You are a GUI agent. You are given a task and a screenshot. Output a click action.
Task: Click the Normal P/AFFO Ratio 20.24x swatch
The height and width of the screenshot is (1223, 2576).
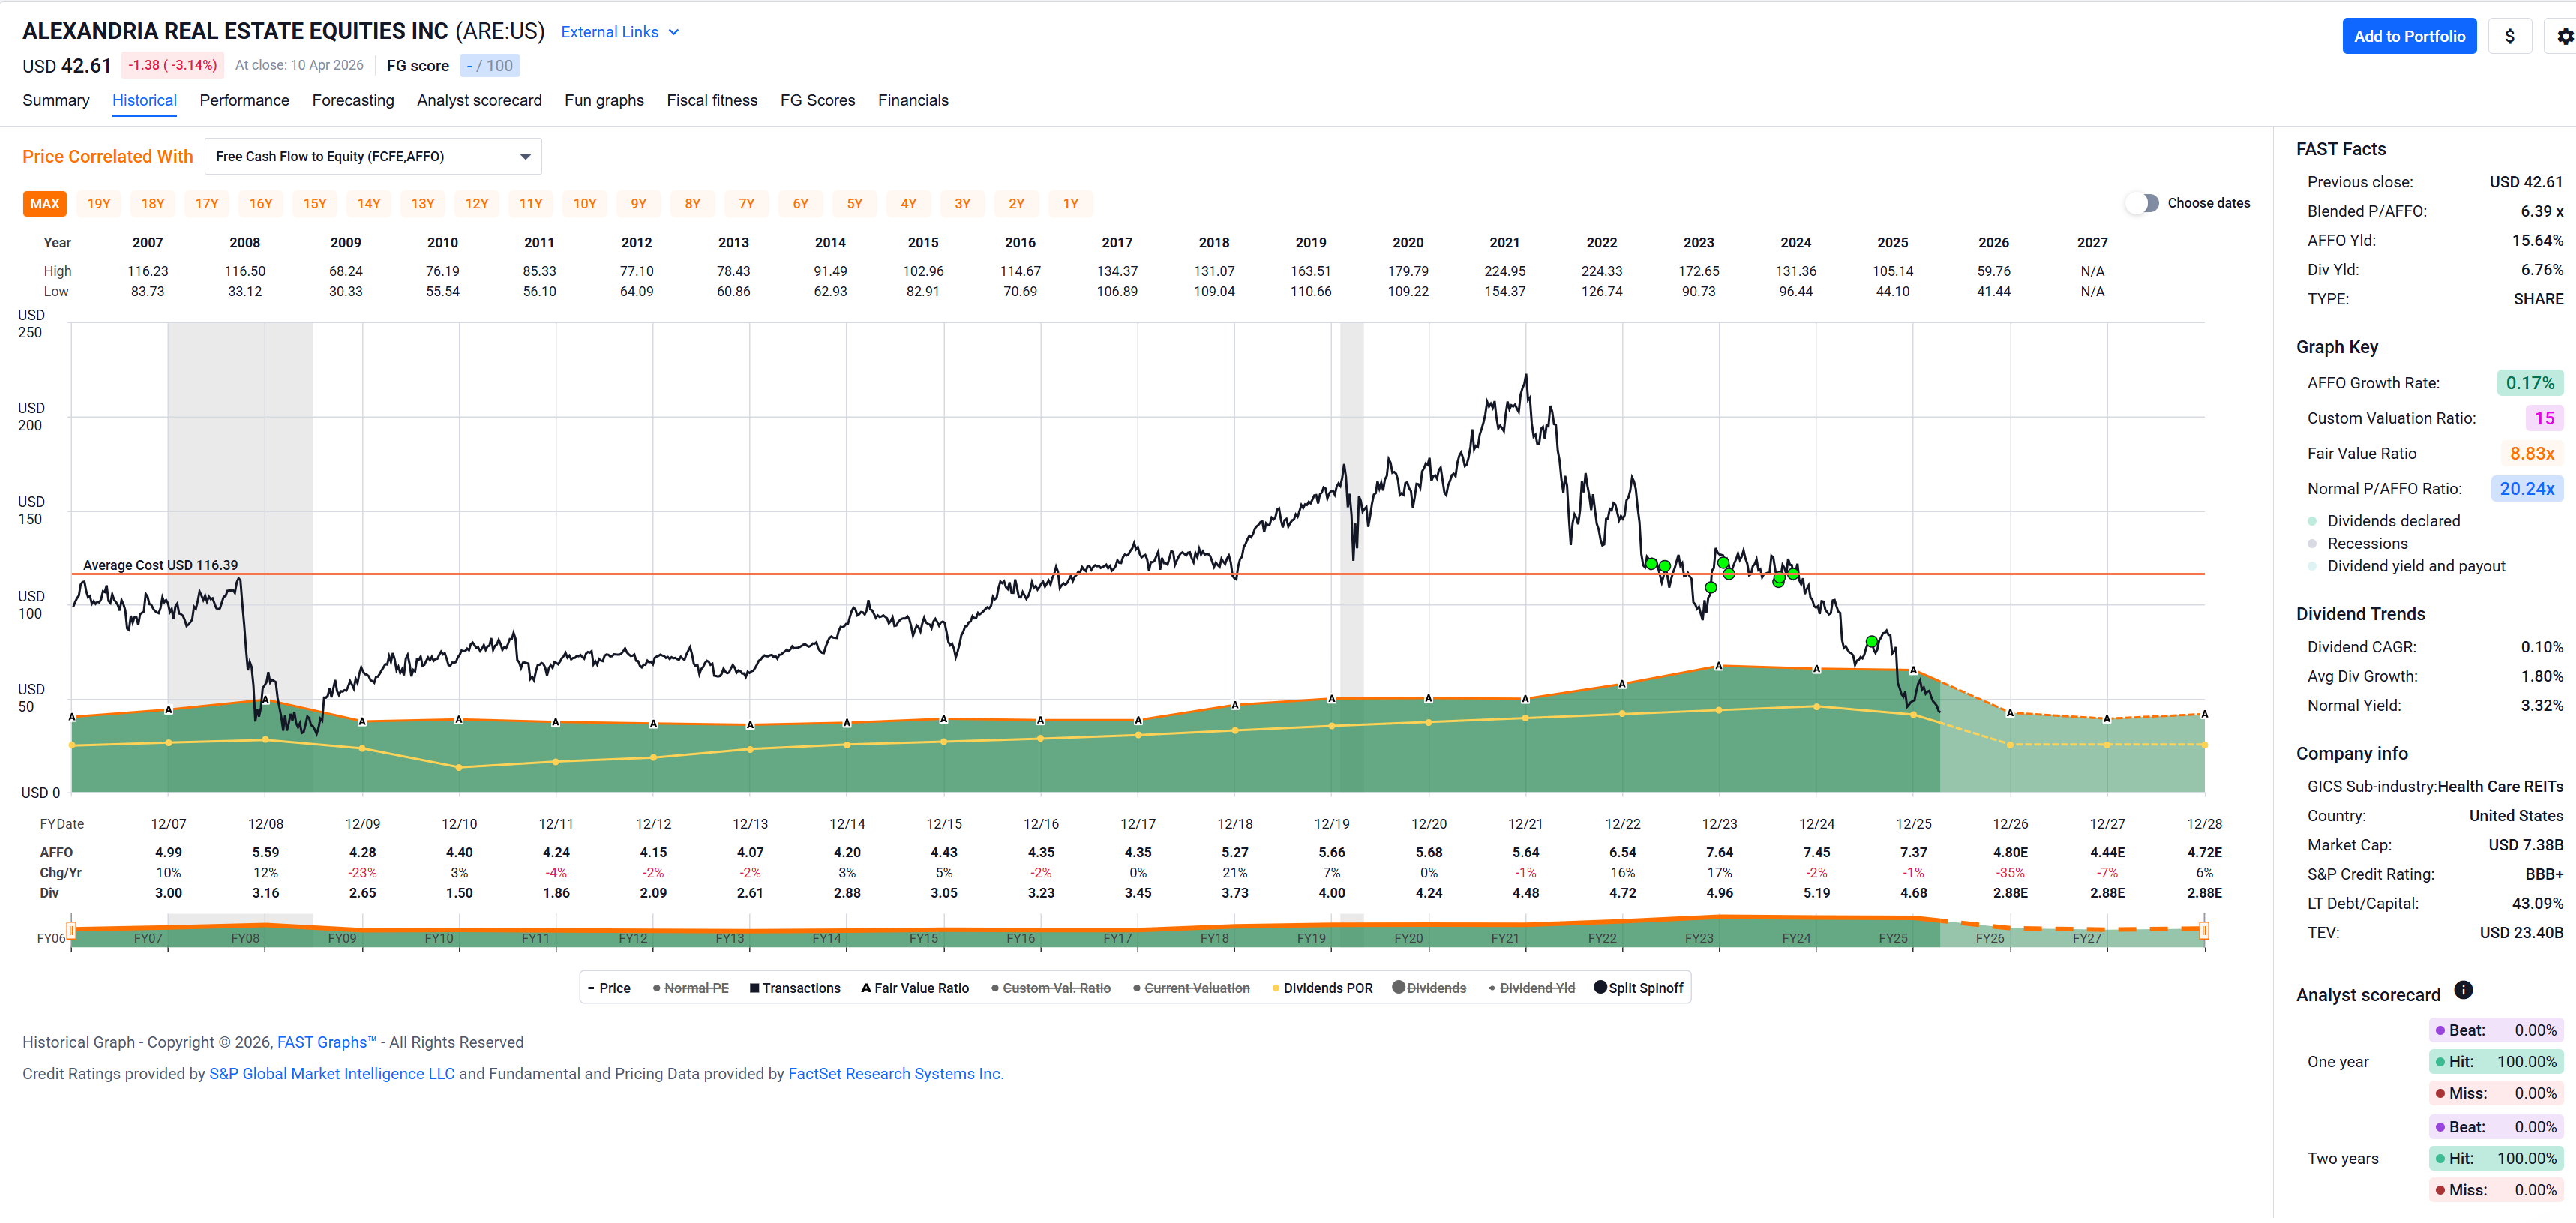2527,489
